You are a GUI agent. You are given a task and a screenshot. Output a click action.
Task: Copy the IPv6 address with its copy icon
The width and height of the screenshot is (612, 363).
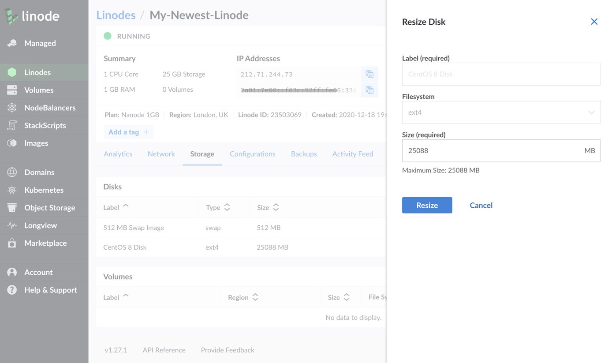click(369, 90)
